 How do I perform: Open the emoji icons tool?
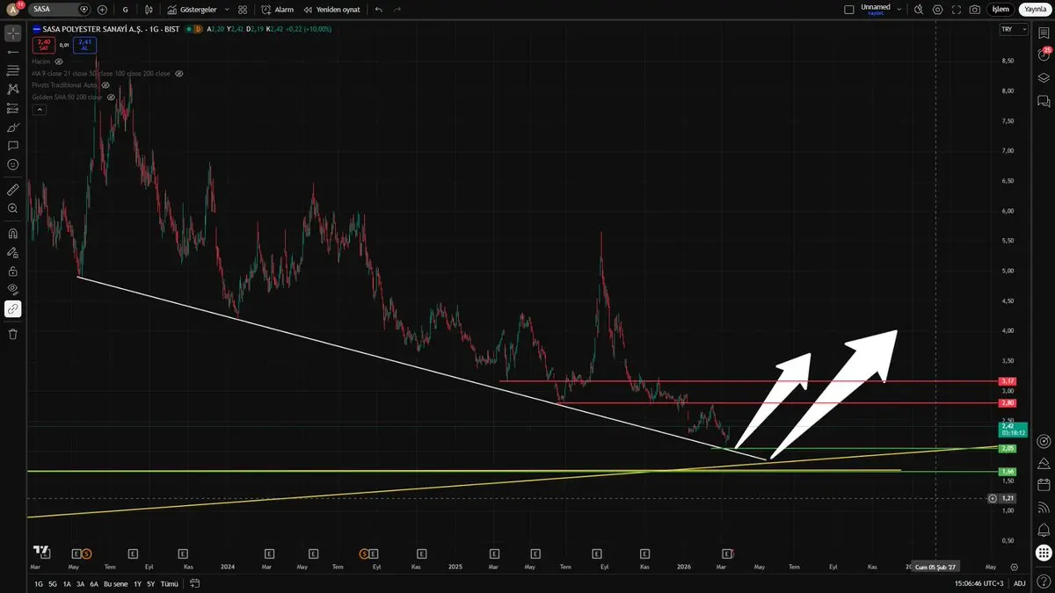pos(13,164)
